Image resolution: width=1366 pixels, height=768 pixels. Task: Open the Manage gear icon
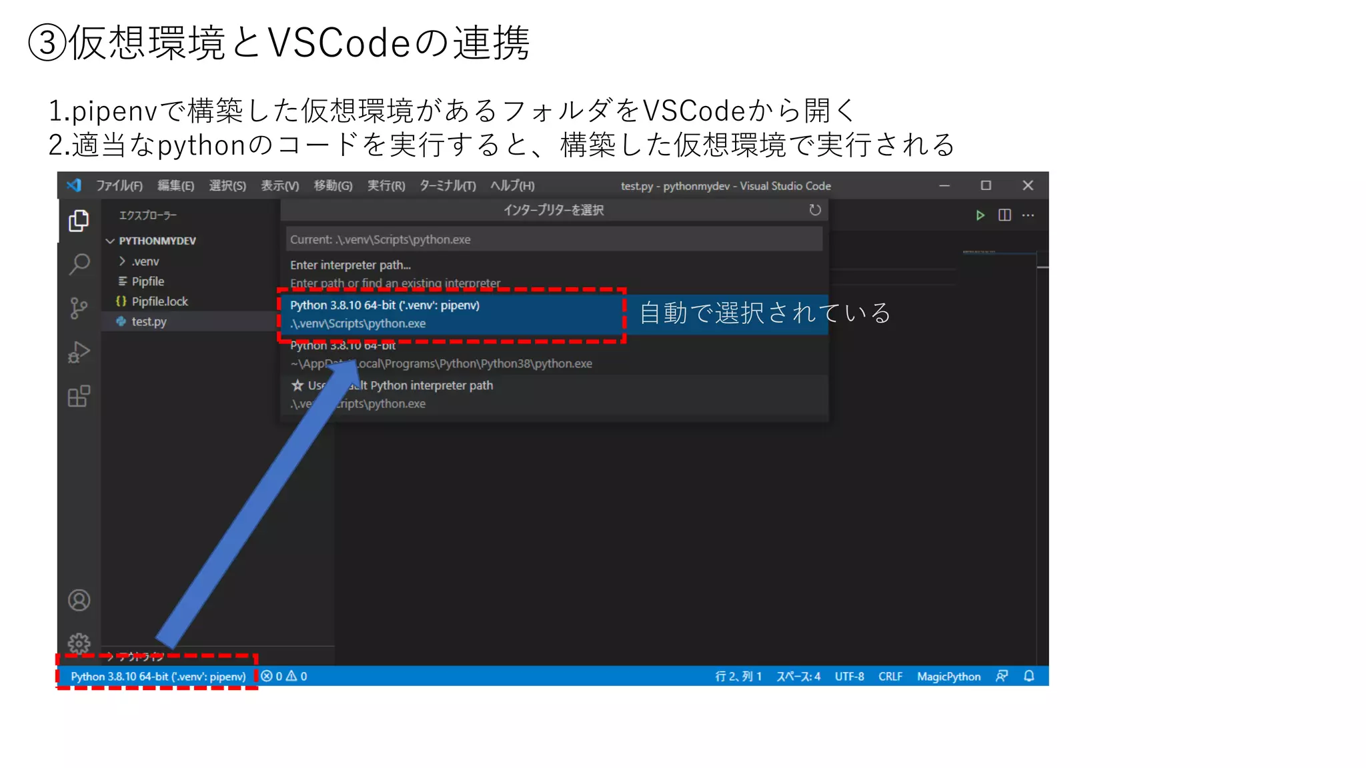79,643
